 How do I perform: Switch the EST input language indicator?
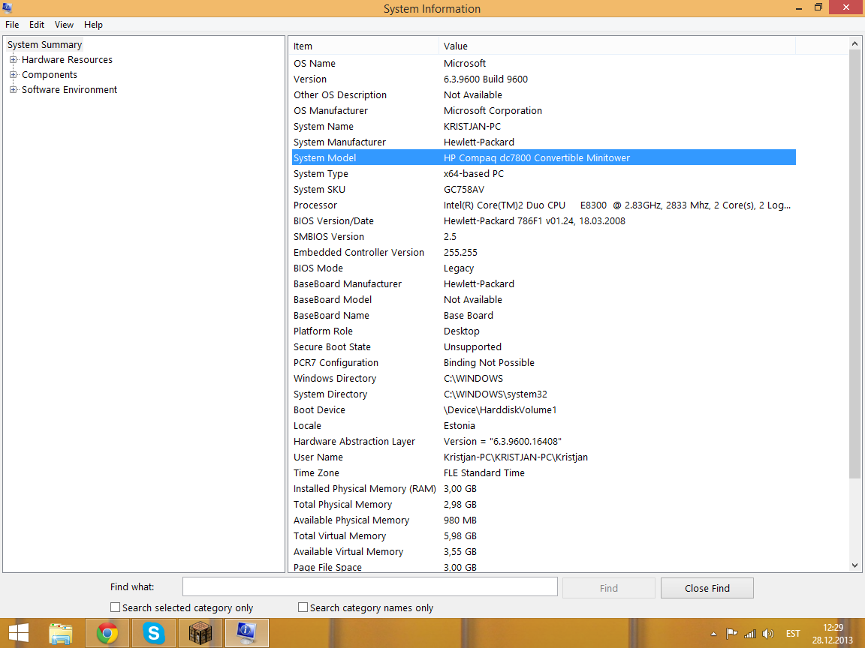(x=793, y=634)
